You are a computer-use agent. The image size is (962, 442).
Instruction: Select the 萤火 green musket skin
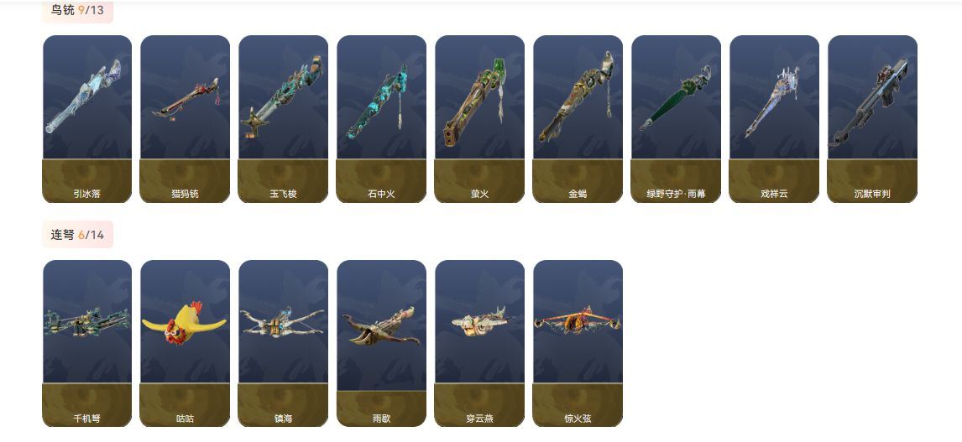pyautogui.click(x=480, y=119)
